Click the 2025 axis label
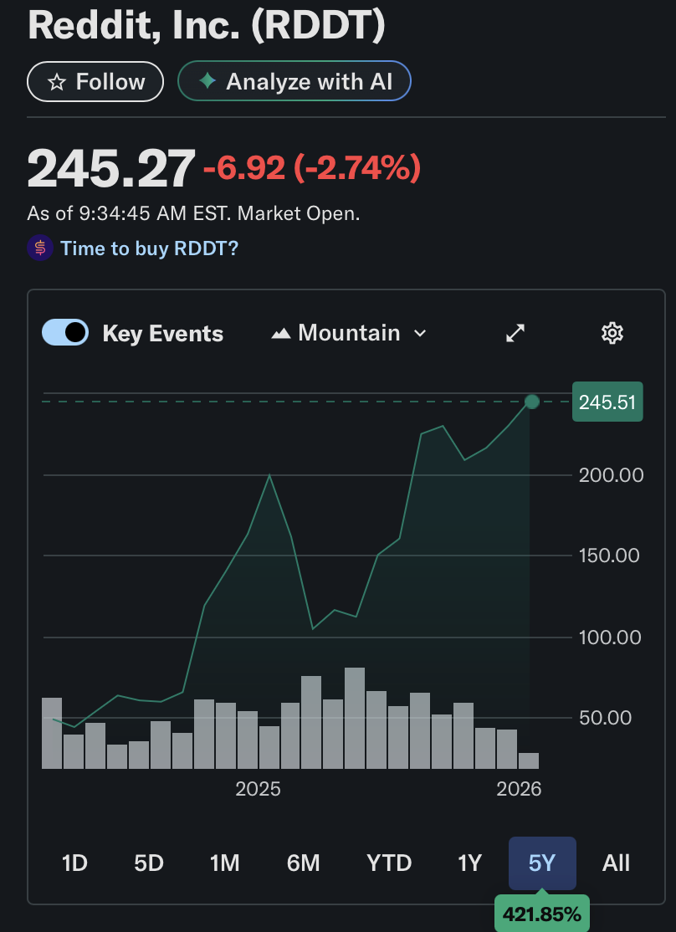The height and width of the screenshot is (932, 676). coord(258,789)
